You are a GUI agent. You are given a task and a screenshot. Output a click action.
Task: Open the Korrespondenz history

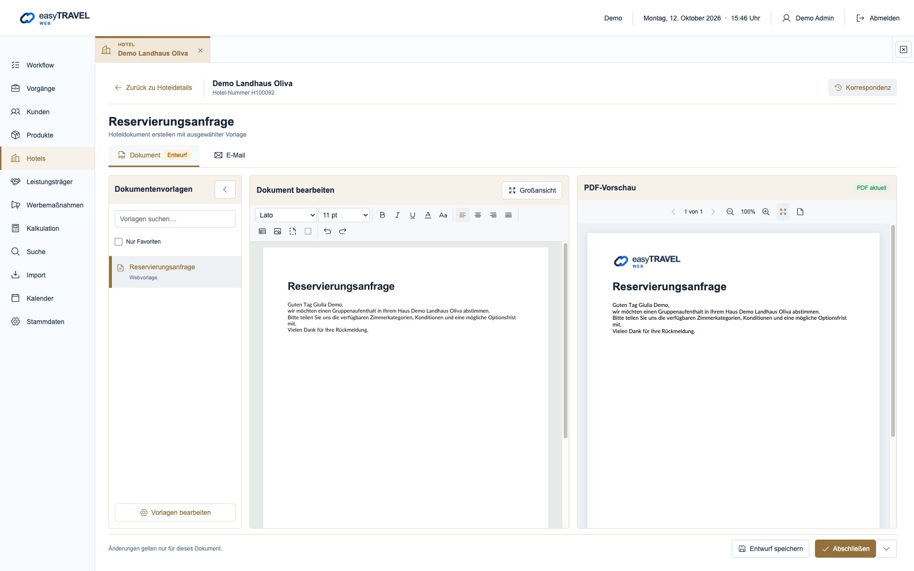(863, 88)
